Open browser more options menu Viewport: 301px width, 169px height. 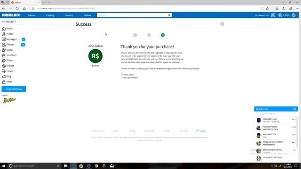click(x=297, y=8)
